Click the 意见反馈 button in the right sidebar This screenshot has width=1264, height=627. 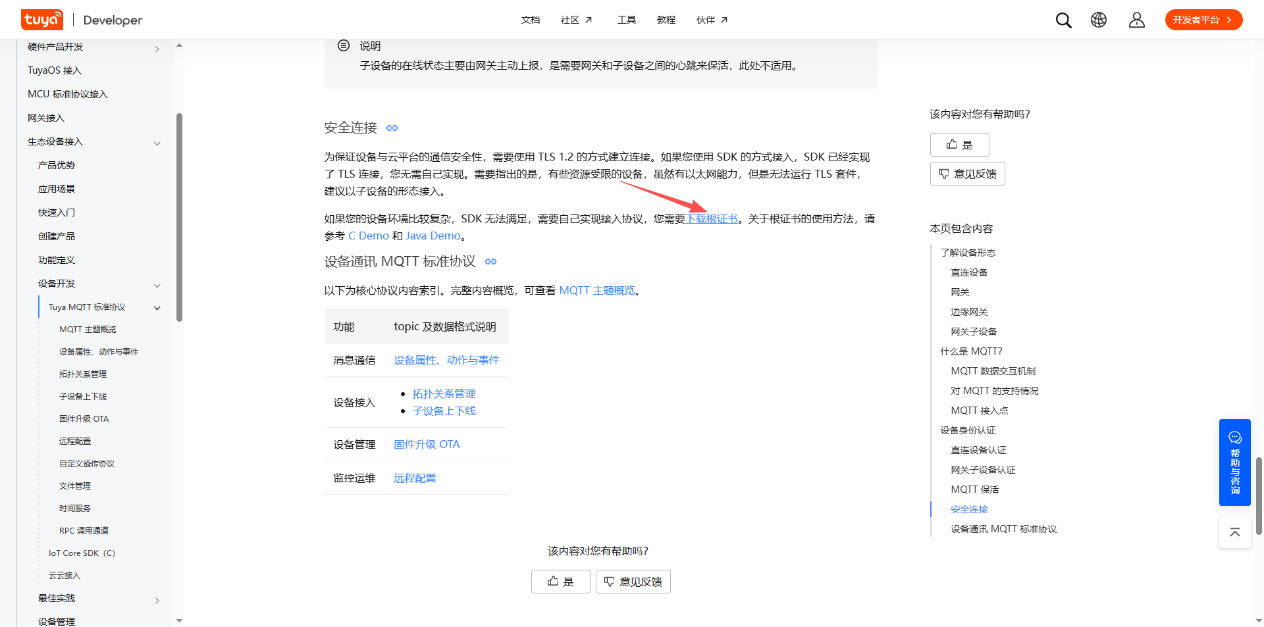(x=967, y=174)
